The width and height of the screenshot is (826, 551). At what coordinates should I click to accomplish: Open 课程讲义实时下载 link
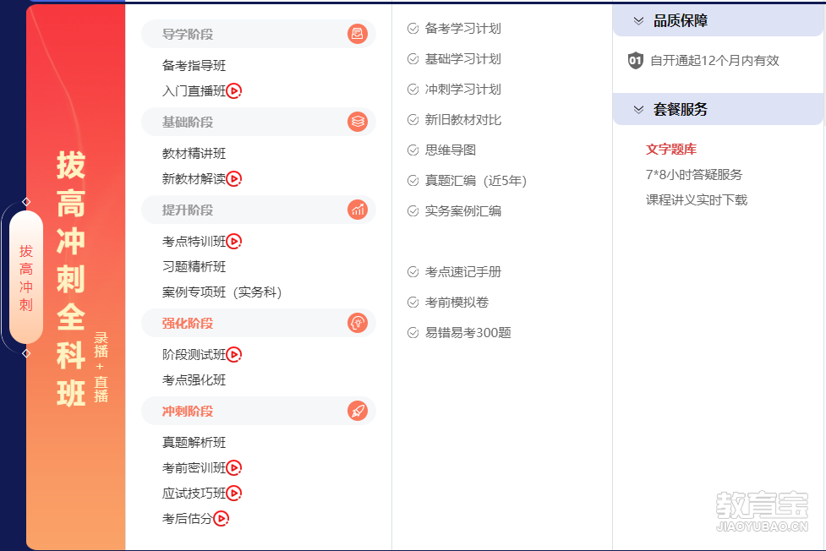pyautogui.click(x=696, y=200)
